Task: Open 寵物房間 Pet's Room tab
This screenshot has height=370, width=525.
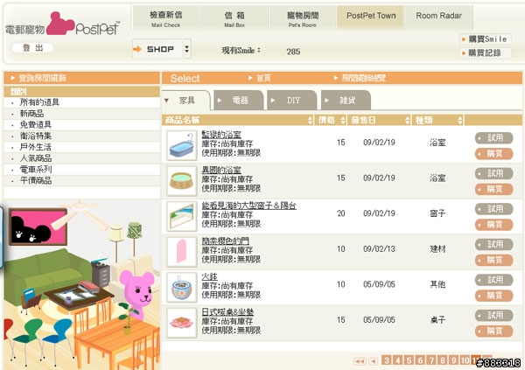Action: pos(303,18)
